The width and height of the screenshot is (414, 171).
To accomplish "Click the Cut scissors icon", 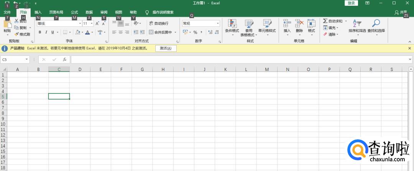I will [x=16, y=21].
